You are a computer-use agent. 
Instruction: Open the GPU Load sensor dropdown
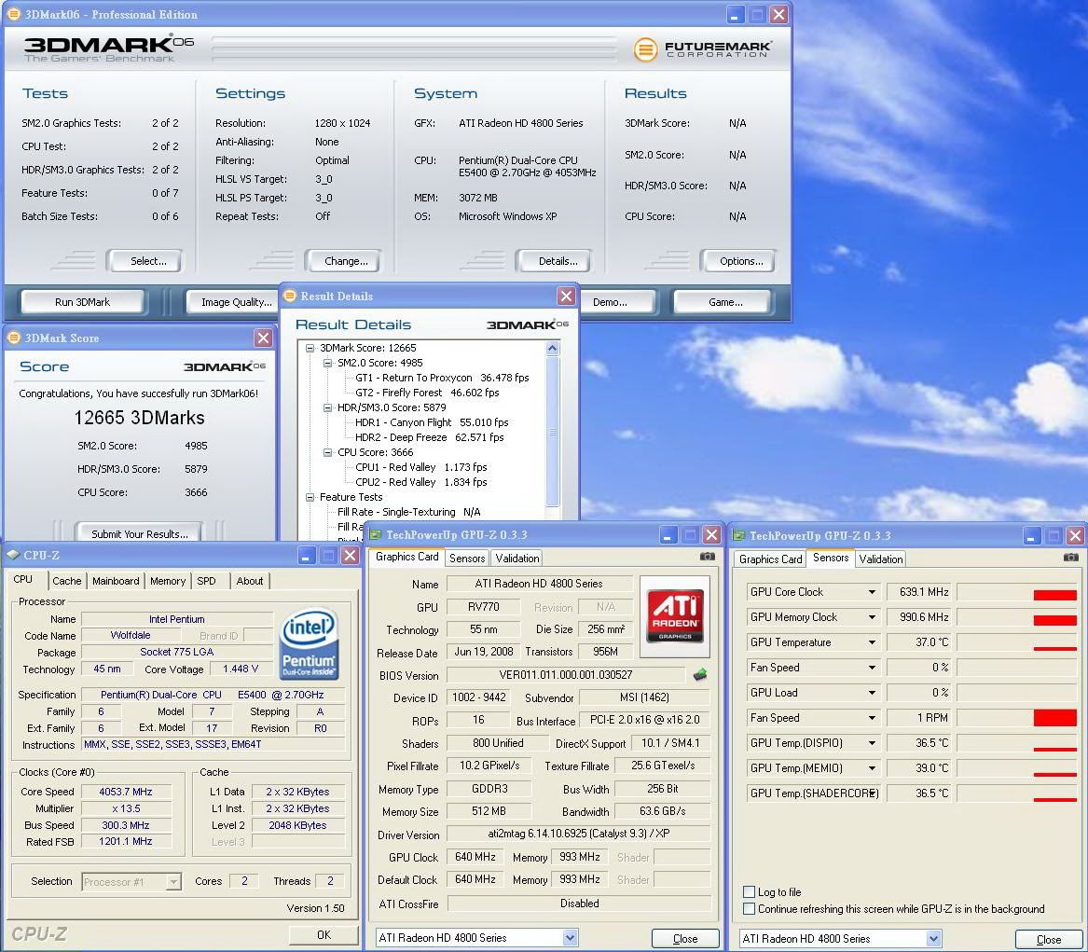pos(873,693)
